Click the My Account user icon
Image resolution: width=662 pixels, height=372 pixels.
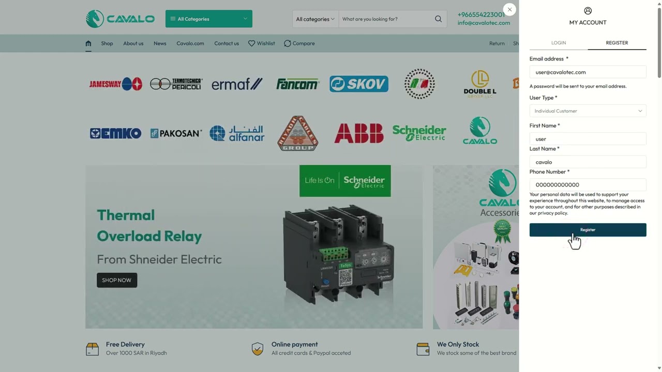click(x=588, y=11)
